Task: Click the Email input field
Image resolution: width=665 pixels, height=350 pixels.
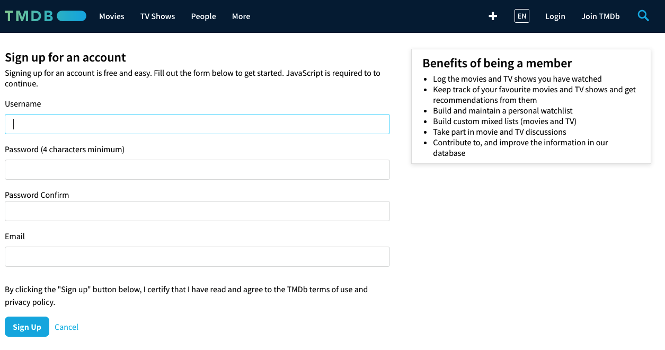Action: 197,257
